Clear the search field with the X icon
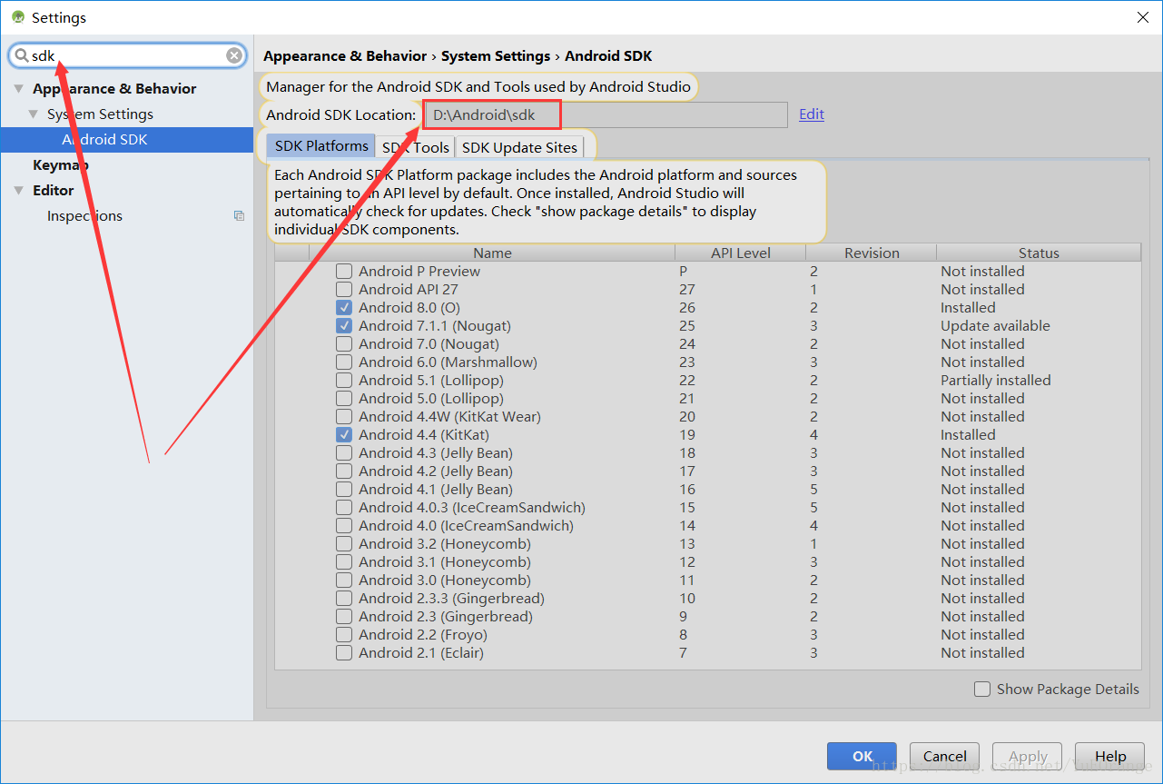 tap(234, 55)
